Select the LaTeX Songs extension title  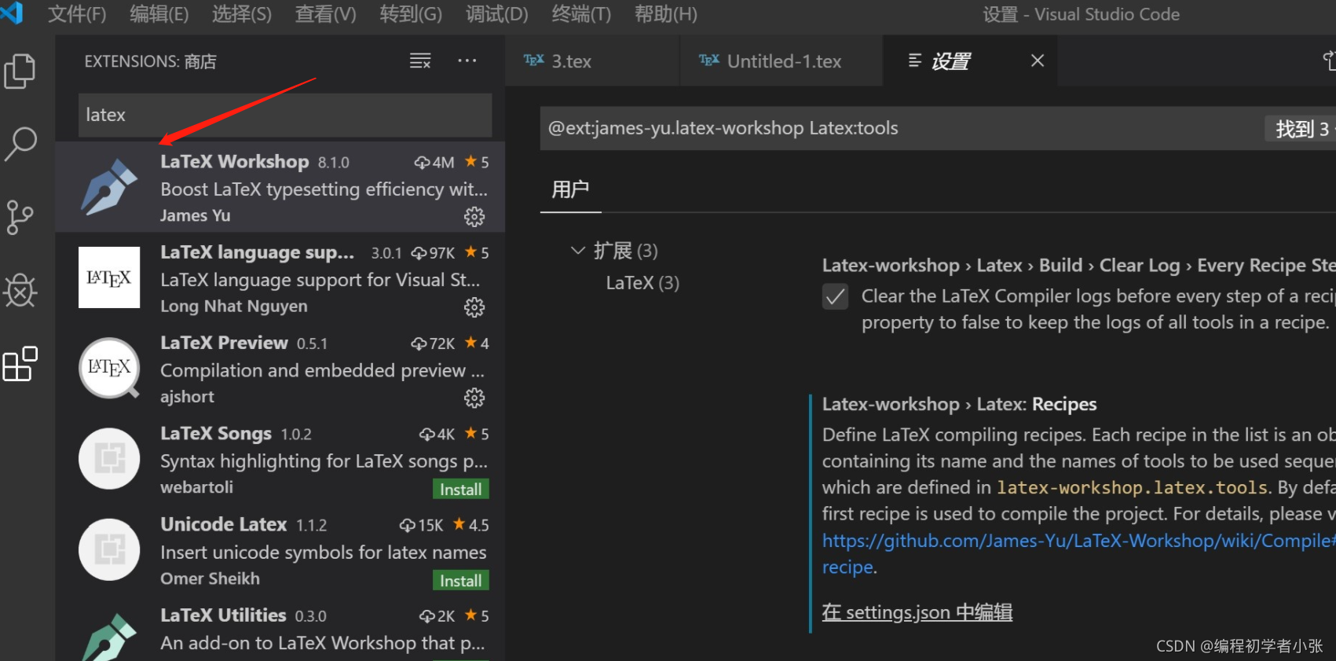[216, 433]
